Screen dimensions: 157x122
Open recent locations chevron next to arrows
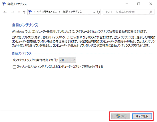point(19,12)
